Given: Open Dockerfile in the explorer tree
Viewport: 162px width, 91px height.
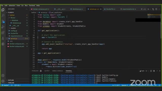Looking at the screenshot, I should [14, 33].
